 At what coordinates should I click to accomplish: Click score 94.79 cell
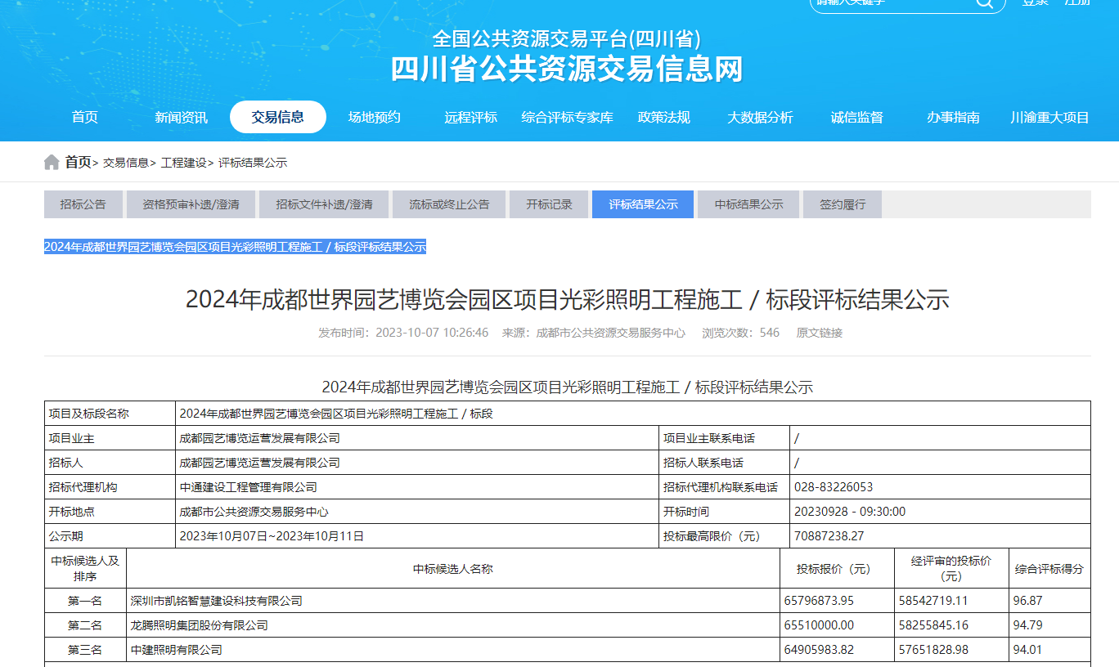[x=1049, y=625]
